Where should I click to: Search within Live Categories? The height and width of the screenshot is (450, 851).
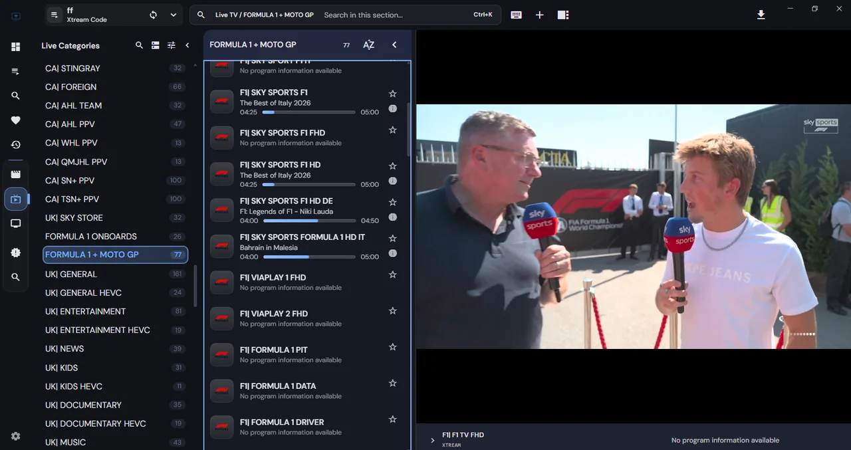pos(139,45)
